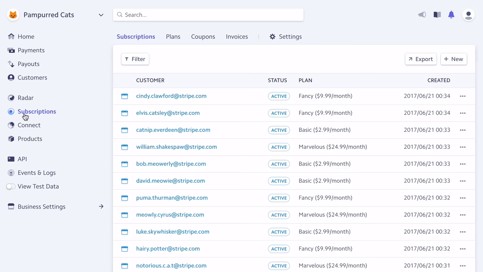The height and width of the screenshot is (272, 483).
Task: Open the Coupons tab
Action: click(x=203, y=37)
